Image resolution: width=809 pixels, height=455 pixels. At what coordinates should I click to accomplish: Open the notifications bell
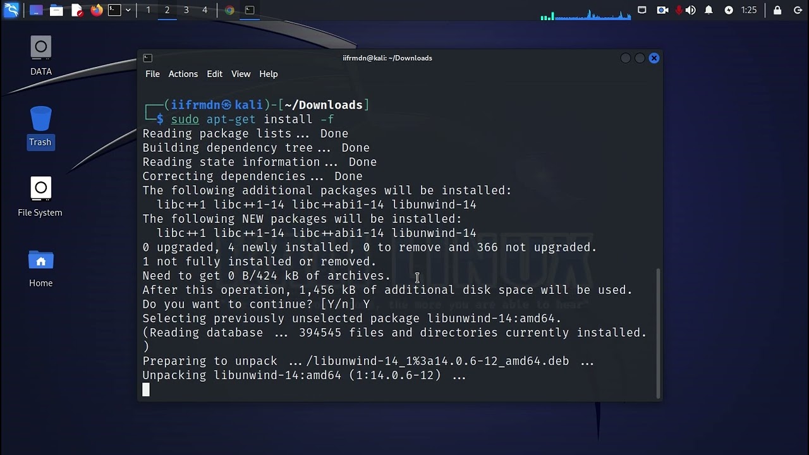point(709,10)
